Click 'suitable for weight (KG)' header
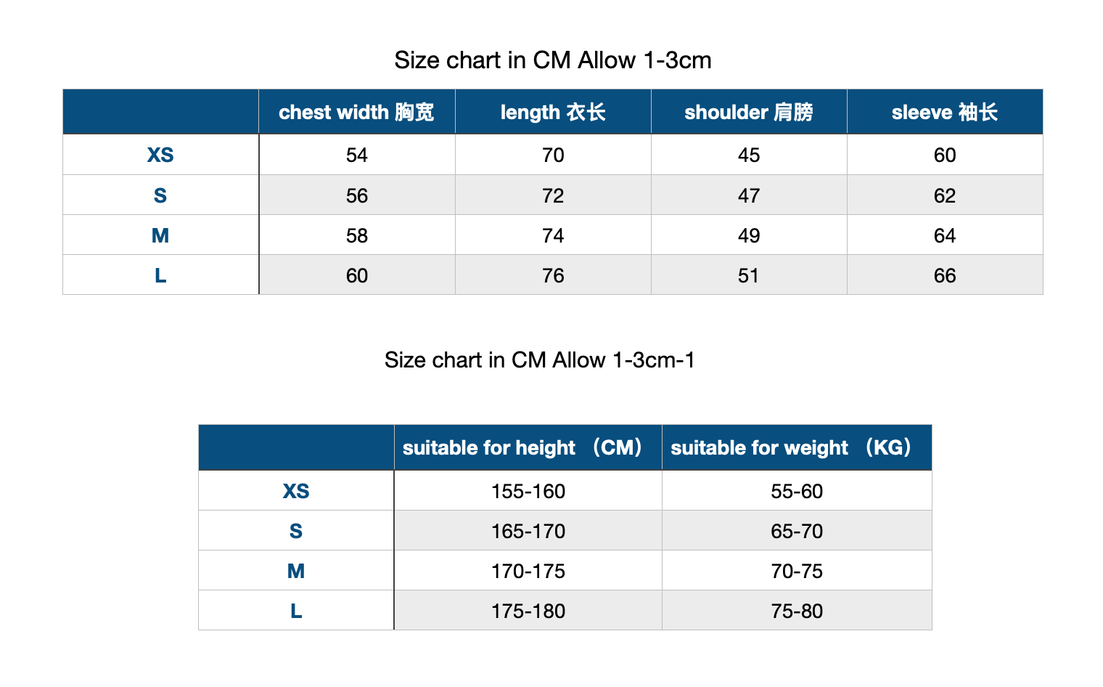Viewport: 1103px width, 687px height. [x=797, y=447]
